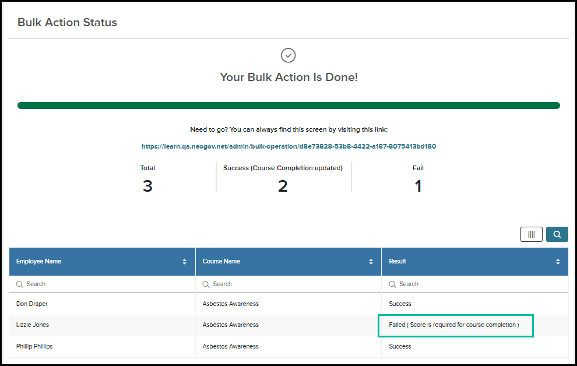Focus the Employee Name search field
This screenshot has width=577, height=366.
coord(103,284)
